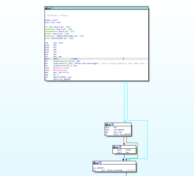Click pencil icon on sub_406694 call block

(109, 124)
